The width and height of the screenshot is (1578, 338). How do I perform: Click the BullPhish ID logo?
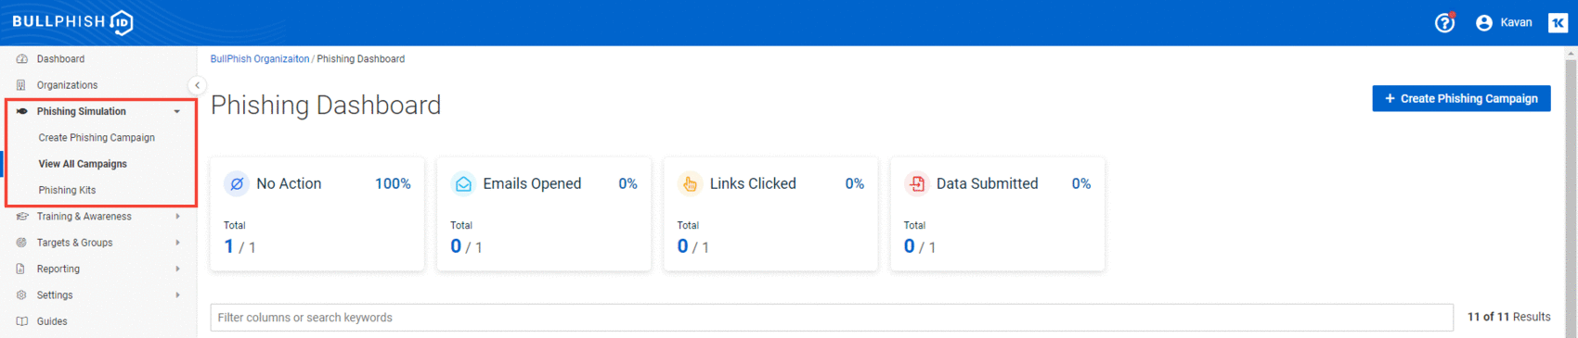pos(72,22)
